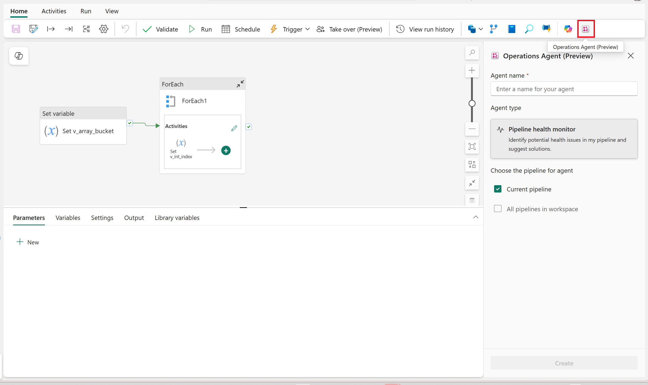
Task: Collapse the ForEach activity box
Action: [x=240, y=84]
